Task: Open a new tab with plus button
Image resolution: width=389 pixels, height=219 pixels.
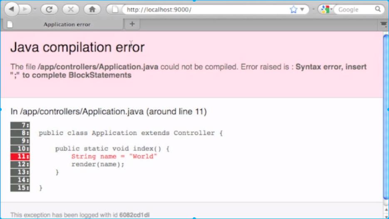Action: (132, 24)
